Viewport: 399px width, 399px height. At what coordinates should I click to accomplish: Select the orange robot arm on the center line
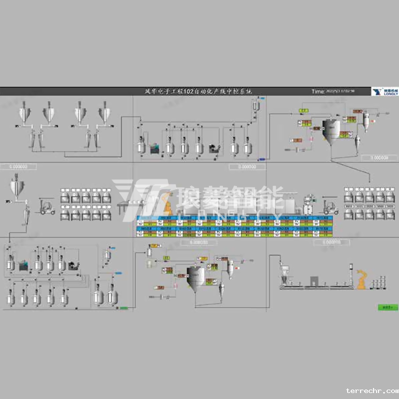[168, 204]
